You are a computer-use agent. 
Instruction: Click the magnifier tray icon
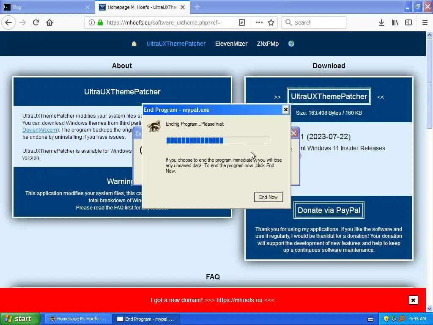click(x=402, y=319)
